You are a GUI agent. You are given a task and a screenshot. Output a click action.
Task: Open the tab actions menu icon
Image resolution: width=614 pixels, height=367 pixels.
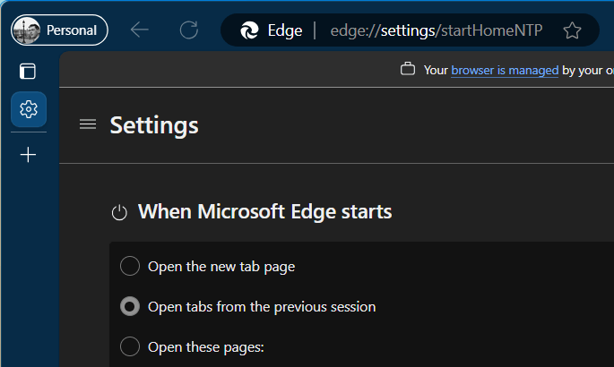point(28,71)
